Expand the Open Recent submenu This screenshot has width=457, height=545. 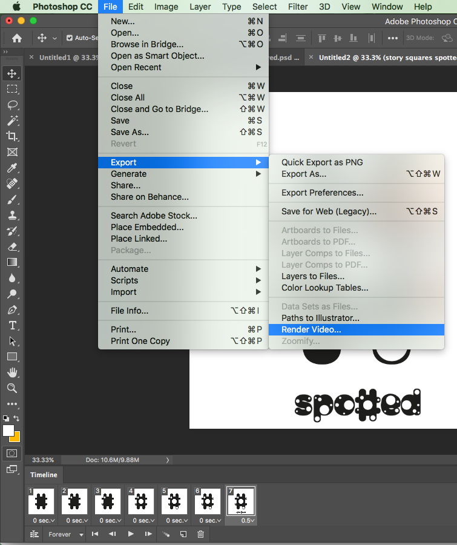click(183, 67)
